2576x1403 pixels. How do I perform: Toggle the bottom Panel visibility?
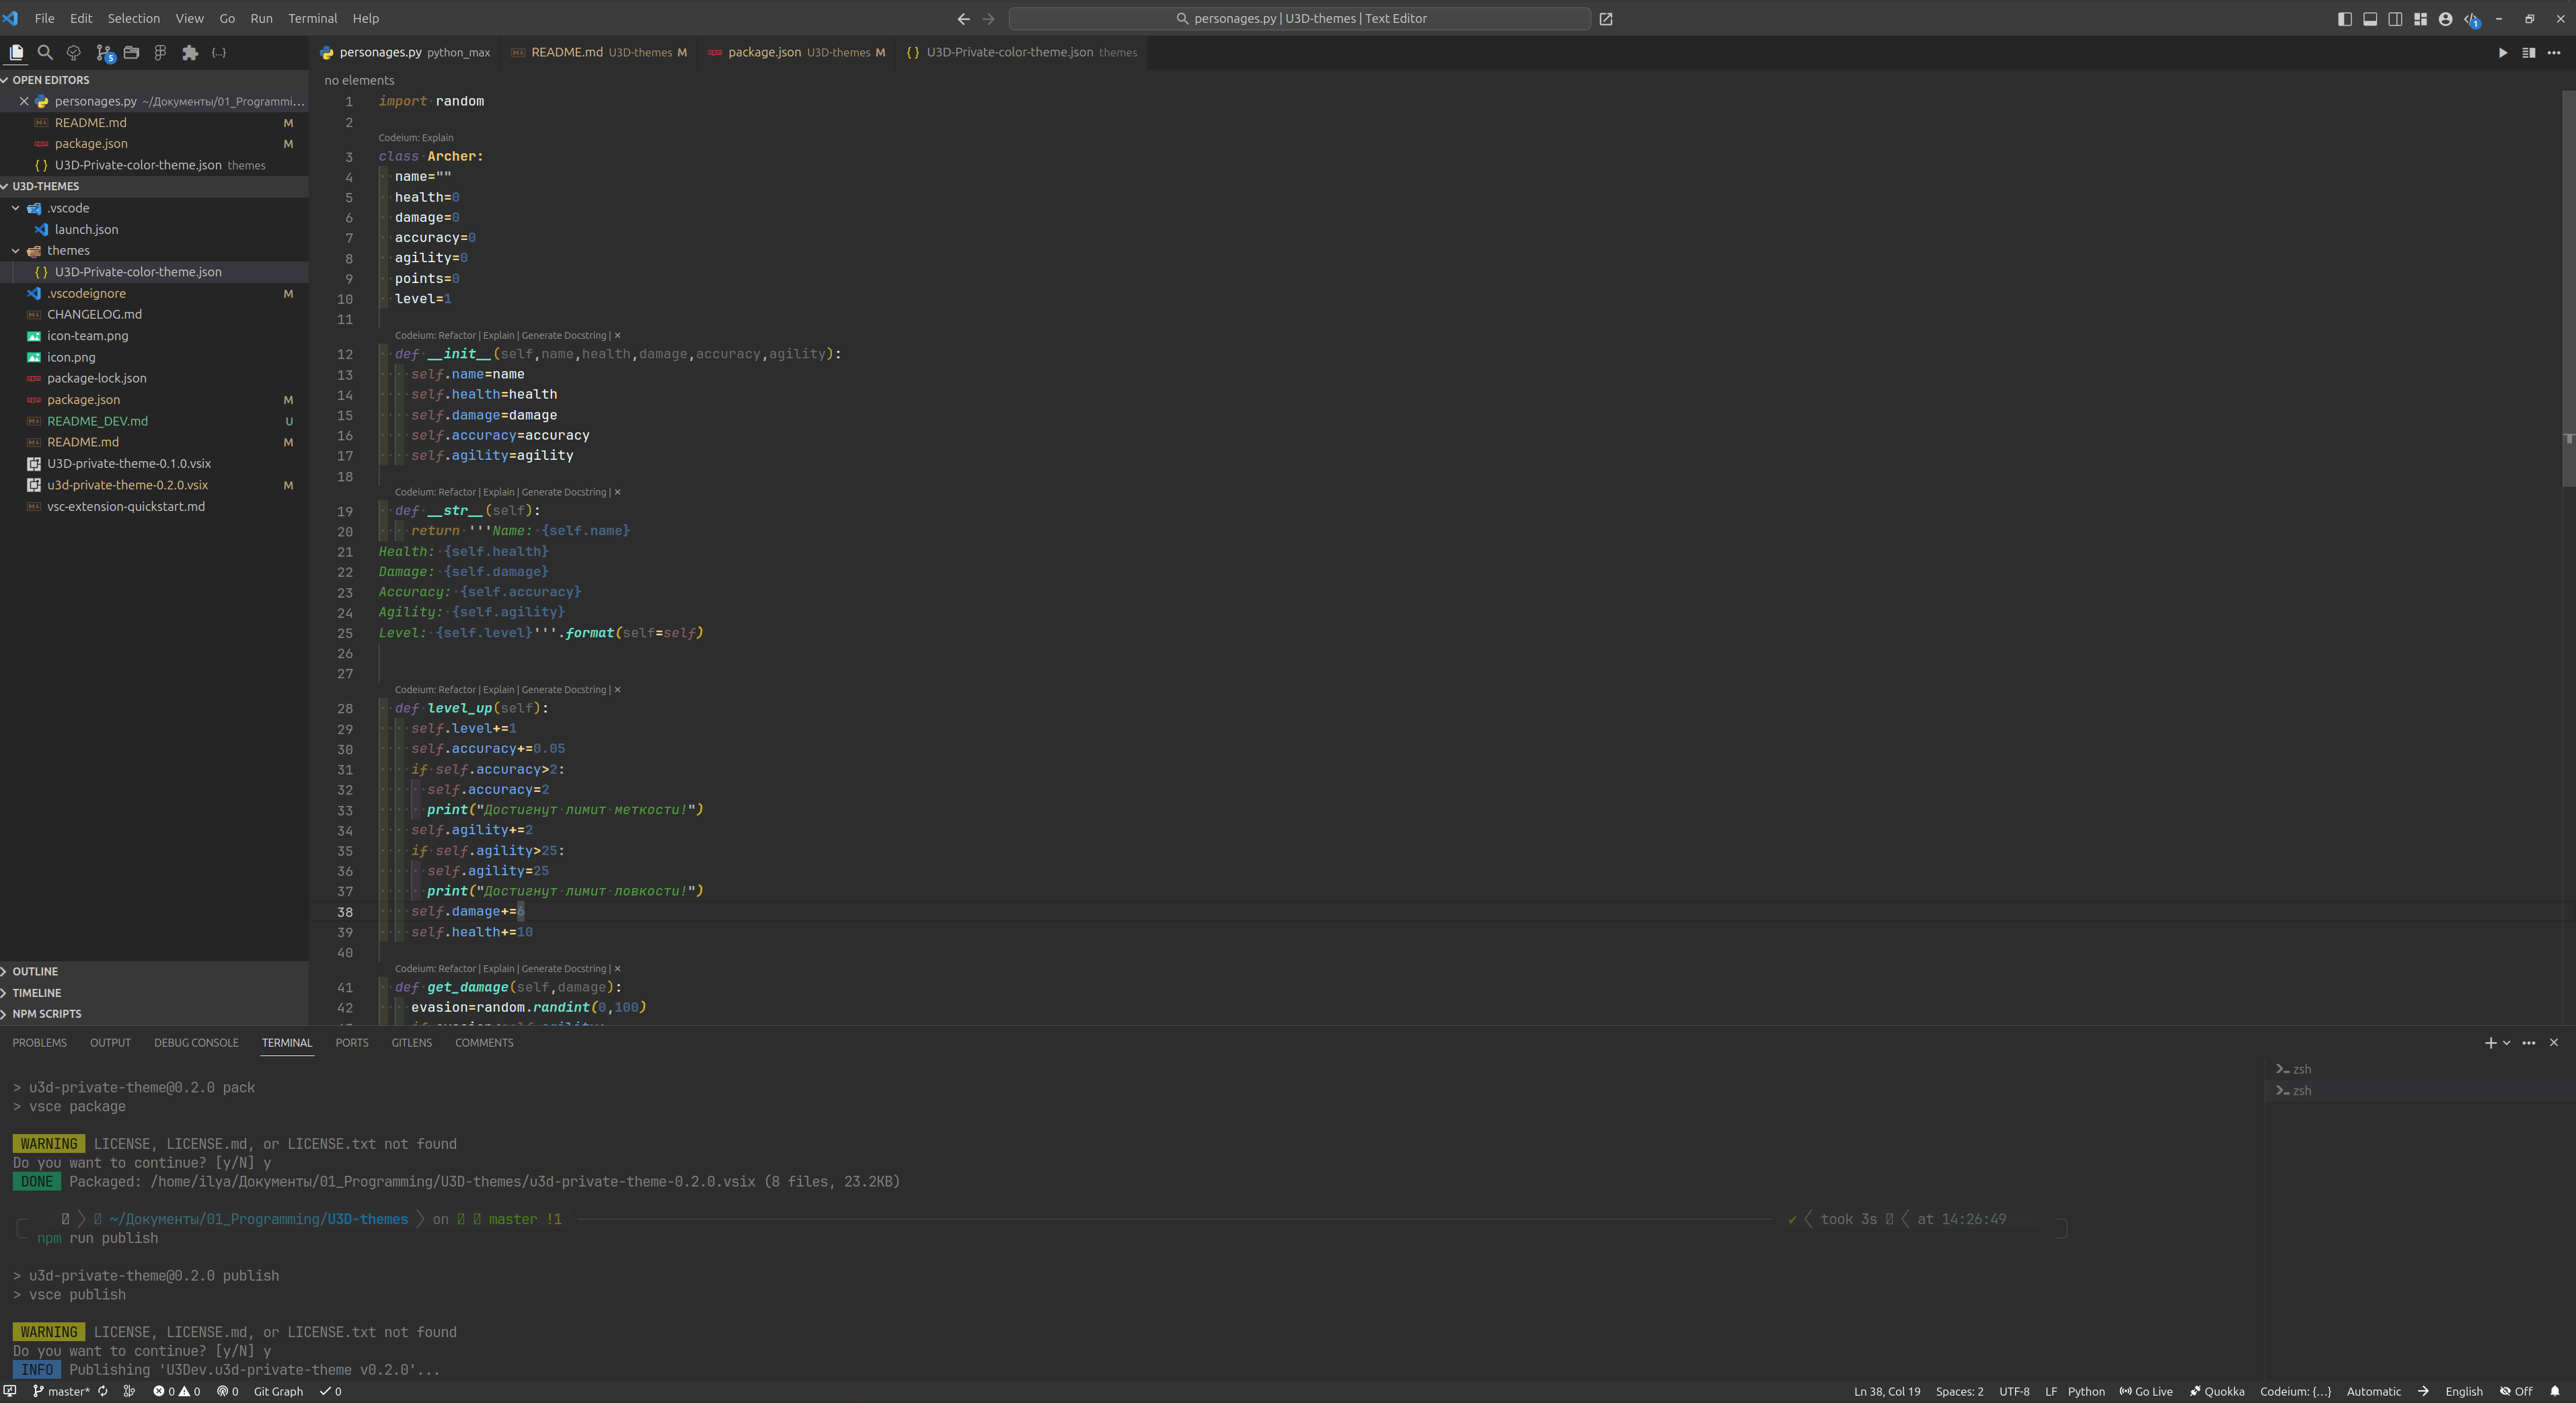[2370, 19]
